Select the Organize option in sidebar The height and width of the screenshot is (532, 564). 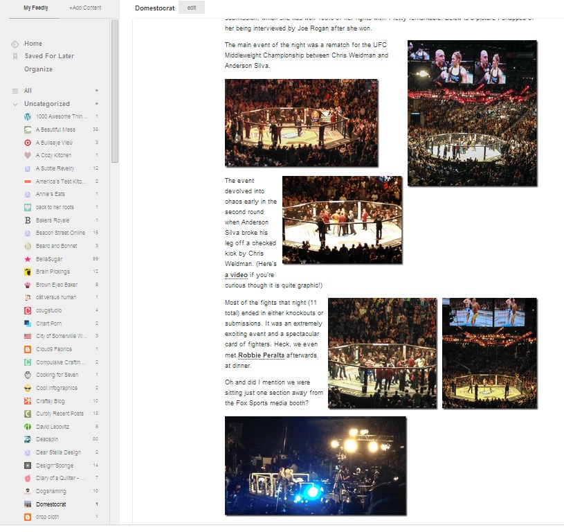(38, 69)
